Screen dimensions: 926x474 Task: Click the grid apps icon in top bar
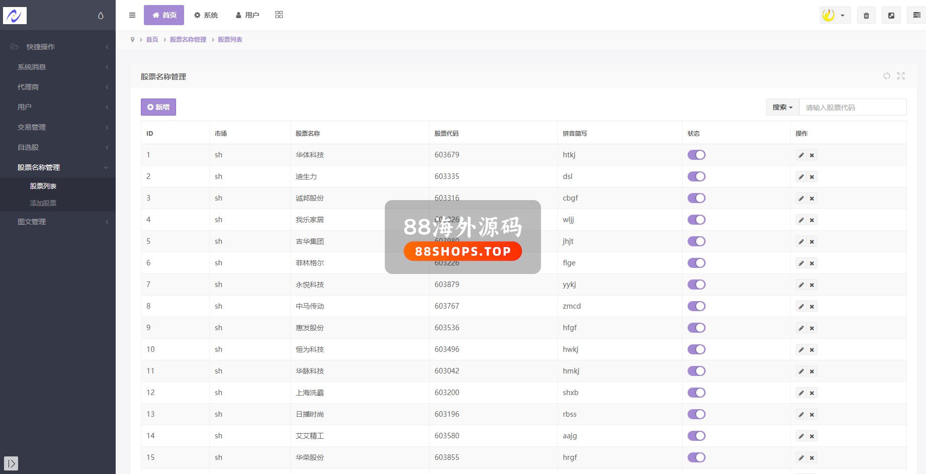(x=279, y=15)
